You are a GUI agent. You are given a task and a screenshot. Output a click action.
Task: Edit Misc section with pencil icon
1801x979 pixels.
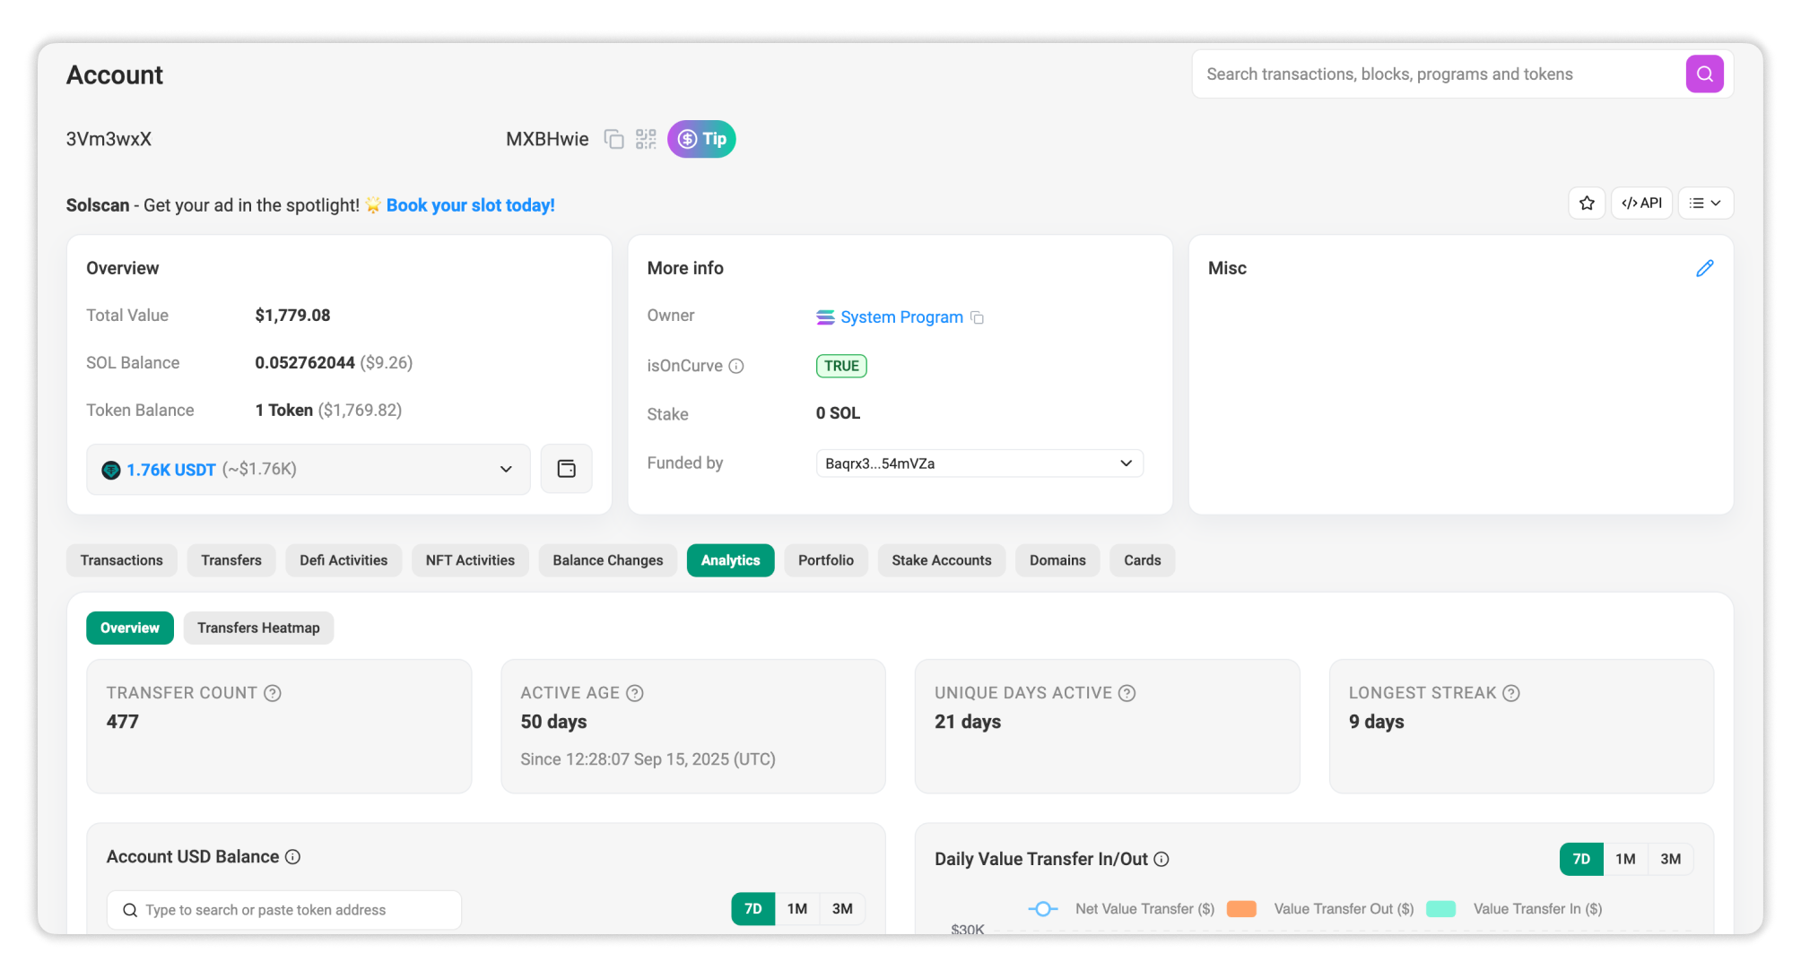coord(1704,268)
